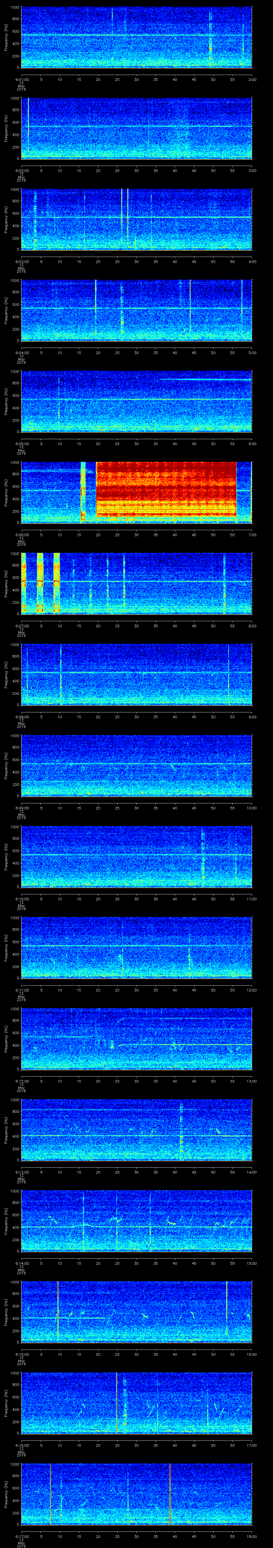The image size is (273, 1548).
Task: Select the '6:02:00' start time label
Action: (22, 171)
